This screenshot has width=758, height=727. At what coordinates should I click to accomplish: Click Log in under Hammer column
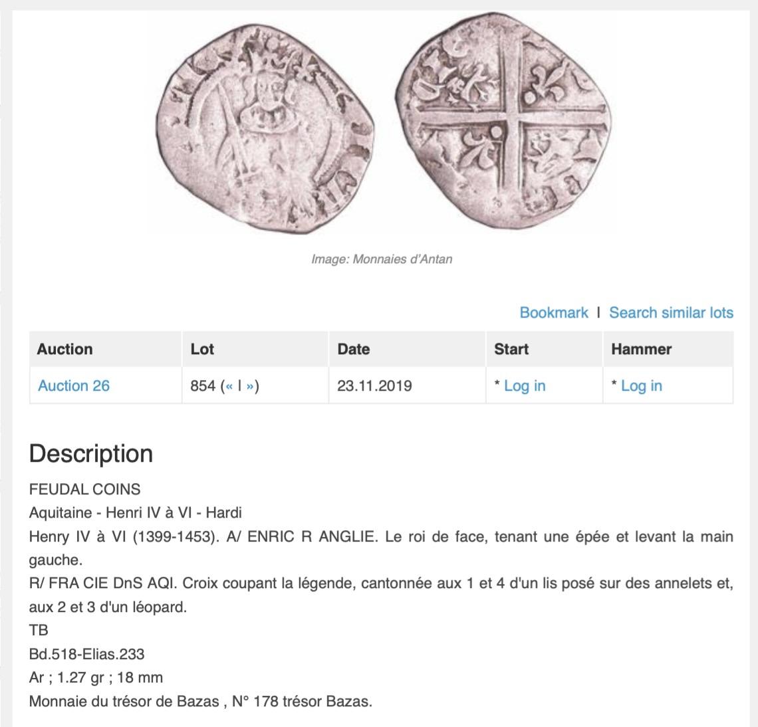(641, 386)
